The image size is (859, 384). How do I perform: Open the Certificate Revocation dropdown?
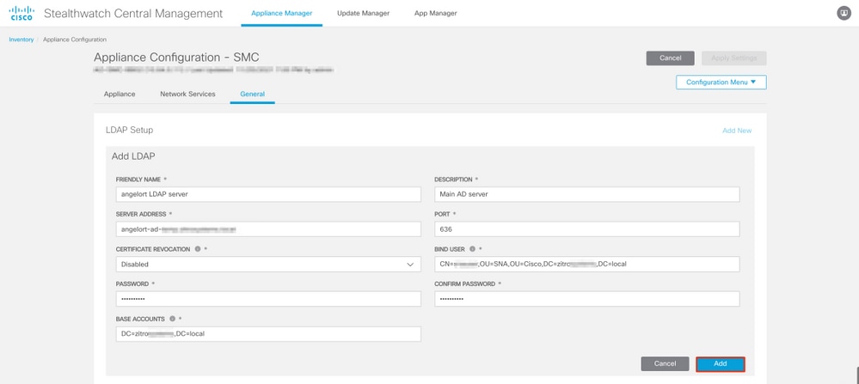pos(268,265)
